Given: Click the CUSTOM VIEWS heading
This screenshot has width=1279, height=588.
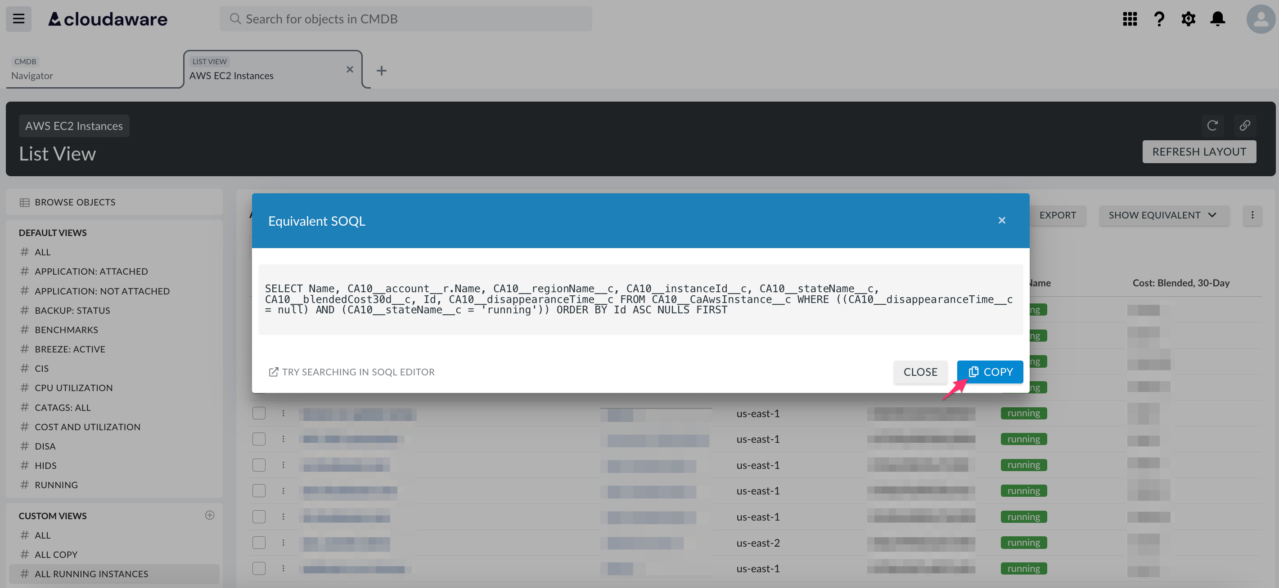Looking at the screenshot, I should click(53, 516).
